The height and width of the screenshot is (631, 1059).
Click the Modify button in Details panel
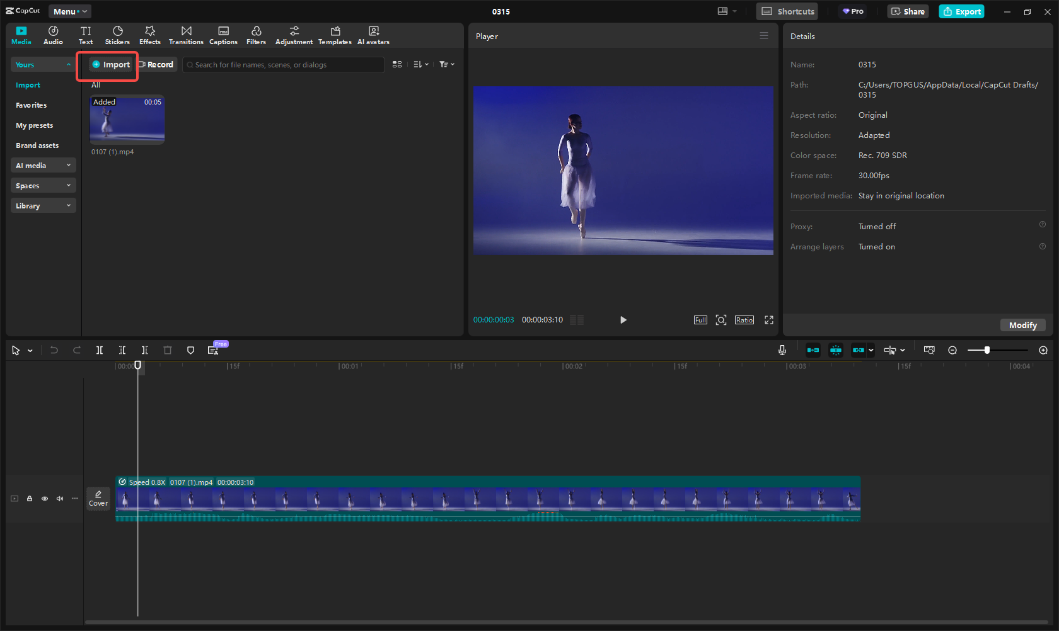pyautogui.click(x=1022, y=325)
